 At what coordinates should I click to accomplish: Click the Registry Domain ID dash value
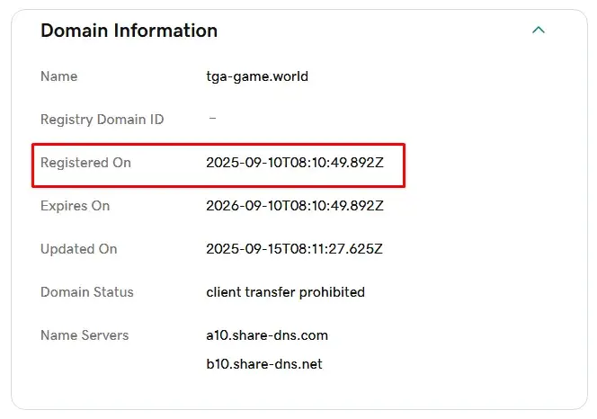(x=212, y=119)
